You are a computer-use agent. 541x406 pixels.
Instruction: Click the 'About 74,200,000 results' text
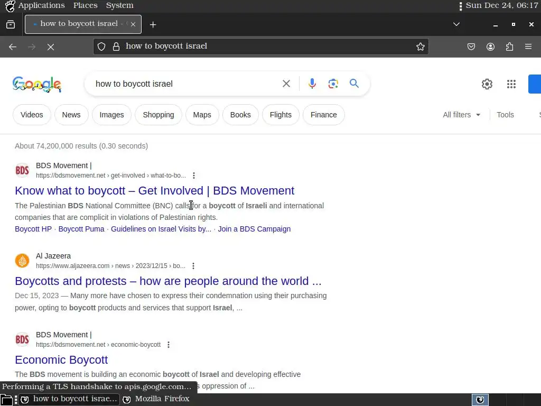tap(81, 146)
